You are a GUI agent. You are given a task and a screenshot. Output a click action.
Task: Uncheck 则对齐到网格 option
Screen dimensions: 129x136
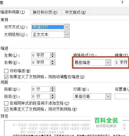point(6,109)
